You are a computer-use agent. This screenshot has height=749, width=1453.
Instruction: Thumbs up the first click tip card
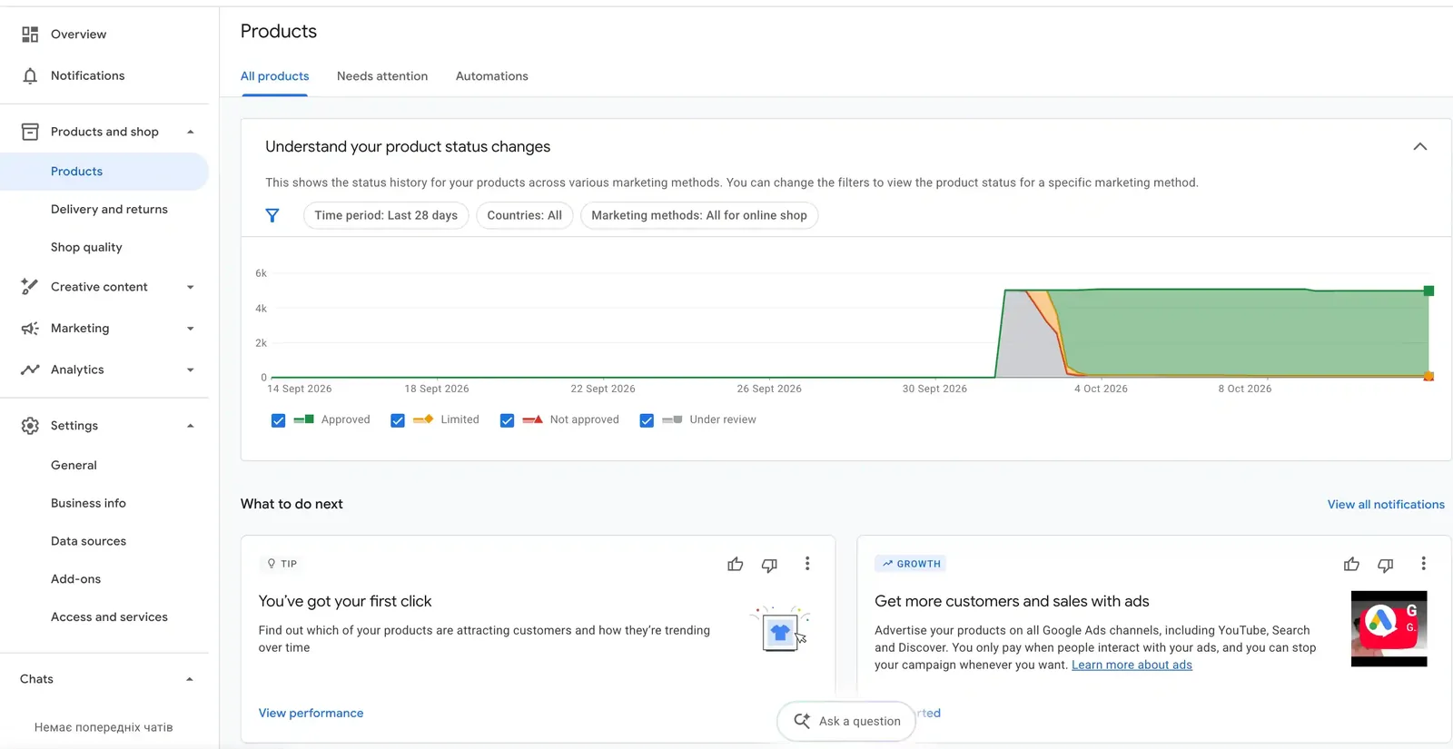coord(736,564)
